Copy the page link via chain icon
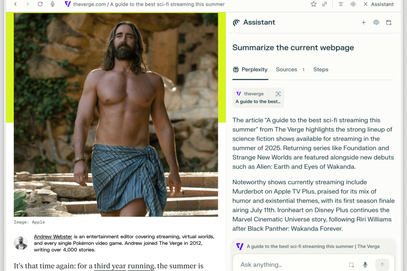The image size is (407, 271). (x=325, y=4)
